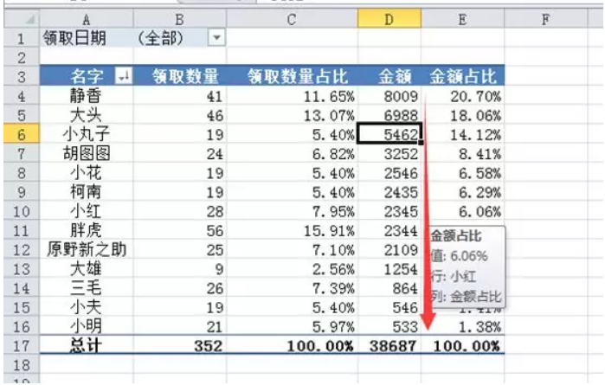Viewport: 605px width, 385px height.
Task: Select column C header
Action: click(x=292, y=19)
